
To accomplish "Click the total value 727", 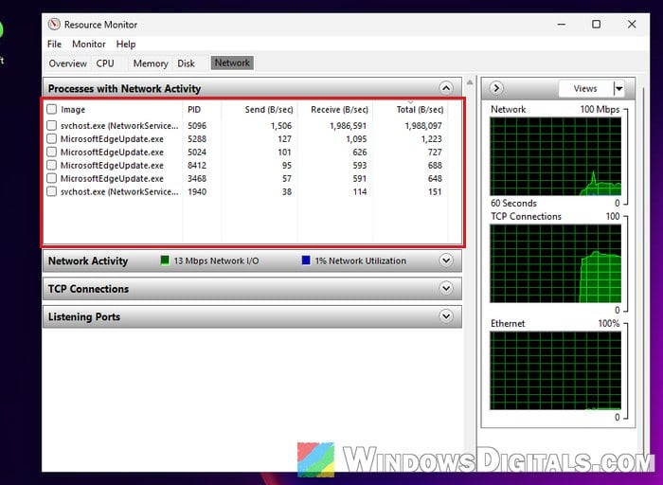I will tap(435, 152).
